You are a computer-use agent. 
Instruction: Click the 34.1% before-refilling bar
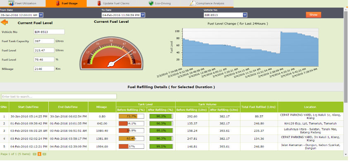pyautogui.click(x=131, y=124)
